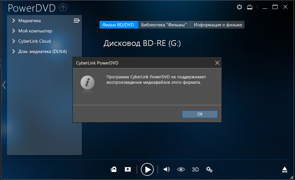Close the CyberLink PowerDVD dialog
295x180 pixels.
217,63
